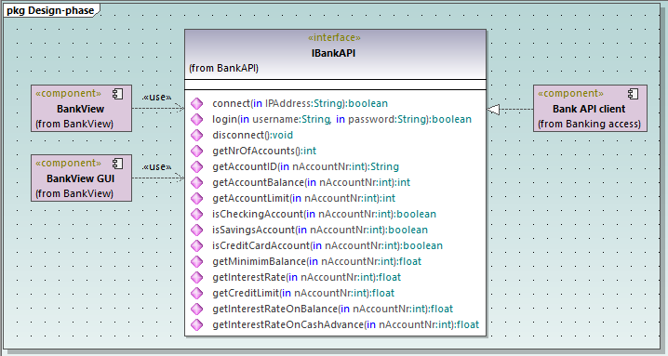Select the use label above BankView GUI dependency
668x356 pixels.
pos(157,167)
